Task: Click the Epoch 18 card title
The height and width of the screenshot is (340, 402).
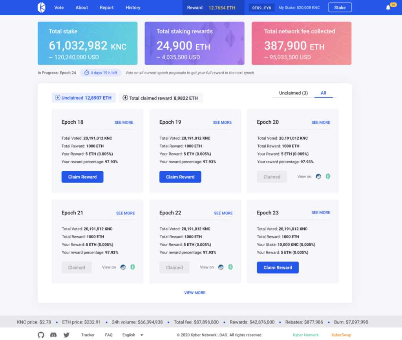Action: (72, 122)
